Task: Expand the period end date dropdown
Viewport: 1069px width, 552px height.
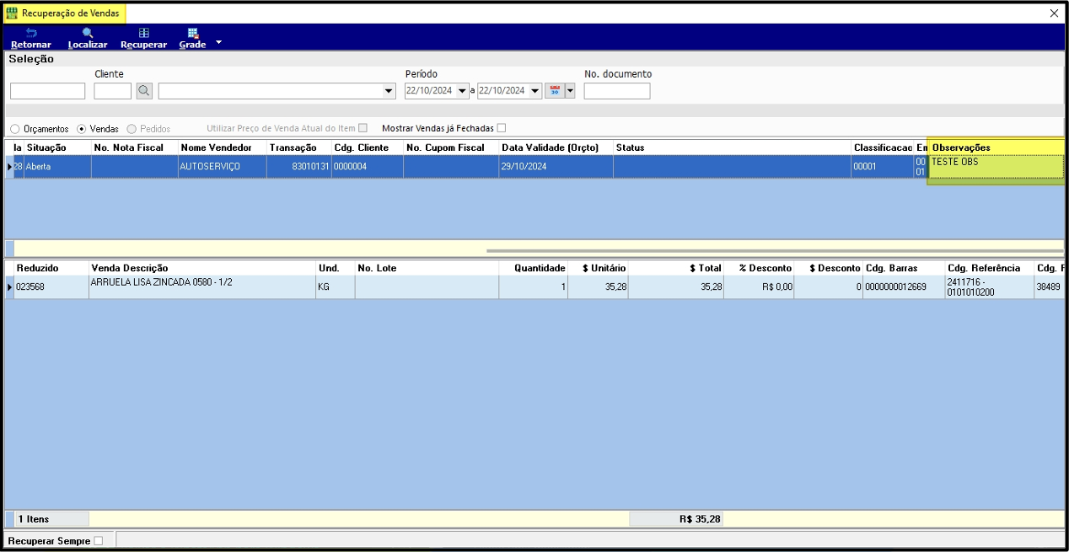Action: [535, 91]
